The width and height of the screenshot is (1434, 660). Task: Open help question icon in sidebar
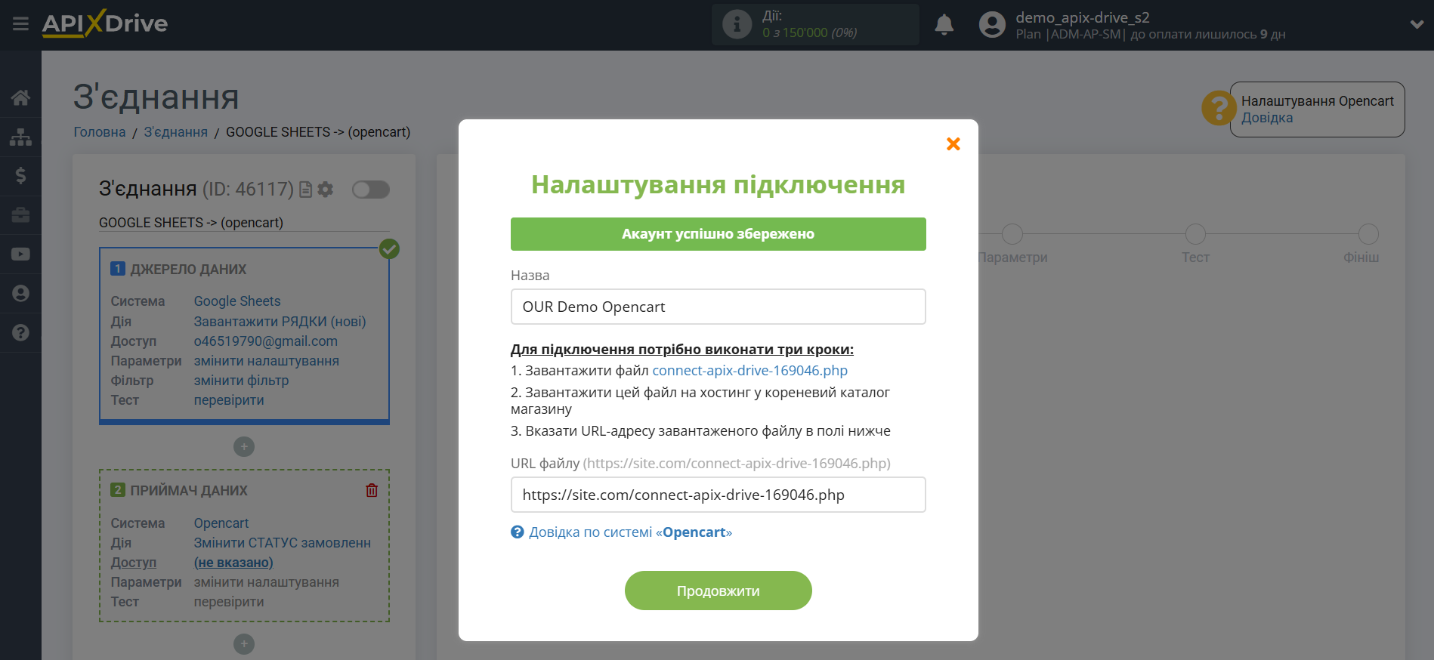pyautogui.click(x=20, y=332)
